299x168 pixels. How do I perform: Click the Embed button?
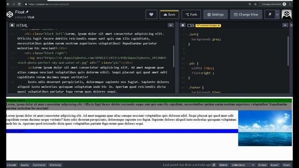point(263,165)
